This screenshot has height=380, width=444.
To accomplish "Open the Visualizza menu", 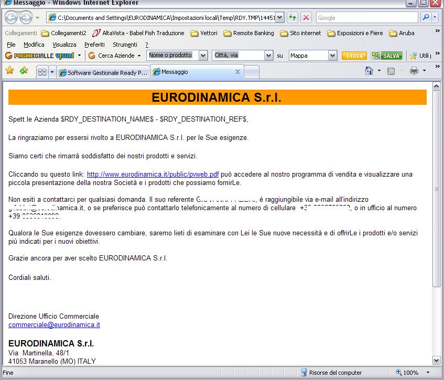I will pos(64,45).
